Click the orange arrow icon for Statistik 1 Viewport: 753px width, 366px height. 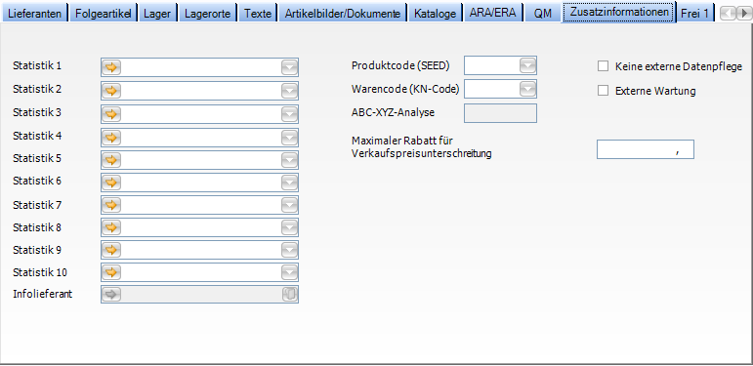click(111, 67)
